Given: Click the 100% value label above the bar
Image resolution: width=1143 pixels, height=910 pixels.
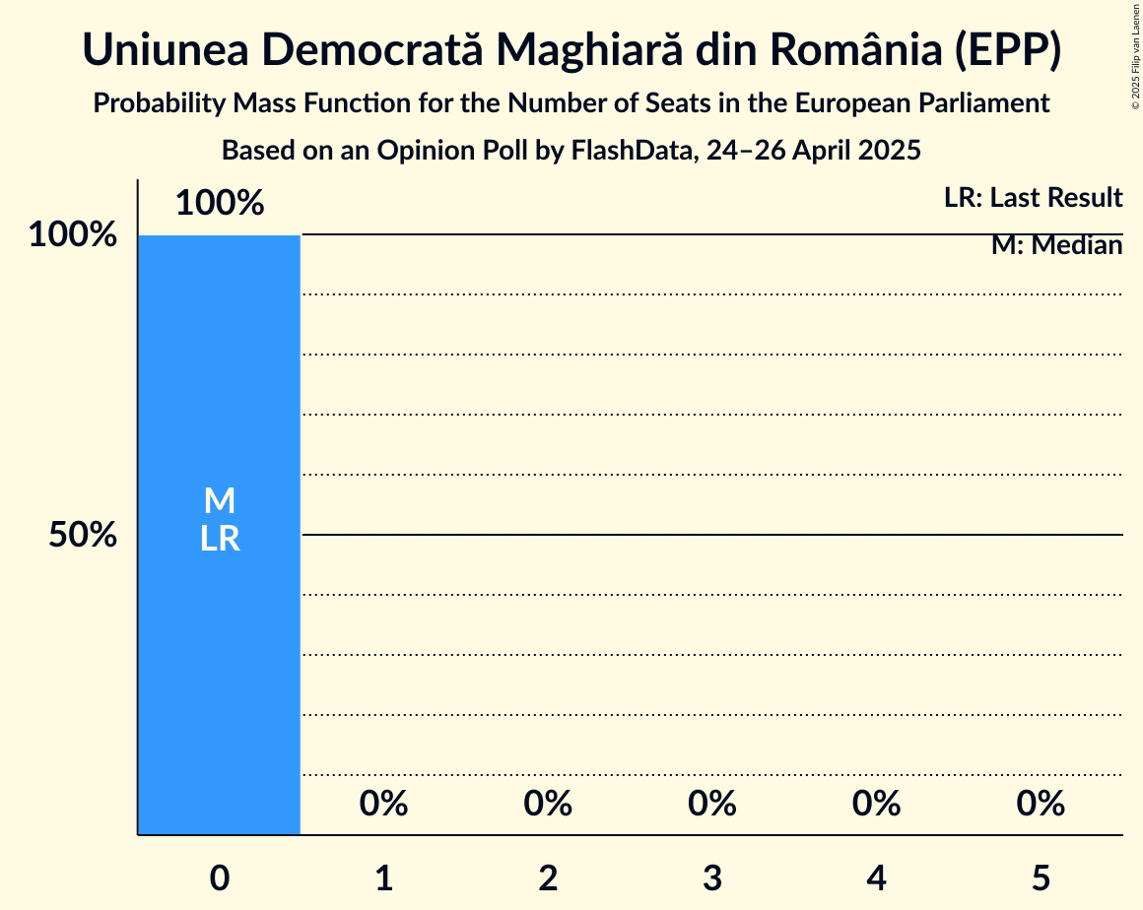Looking at the screenshot, I should coord(220,204).
